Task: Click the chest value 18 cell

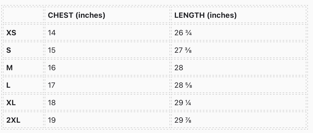Action: click(x=52, y=103)
